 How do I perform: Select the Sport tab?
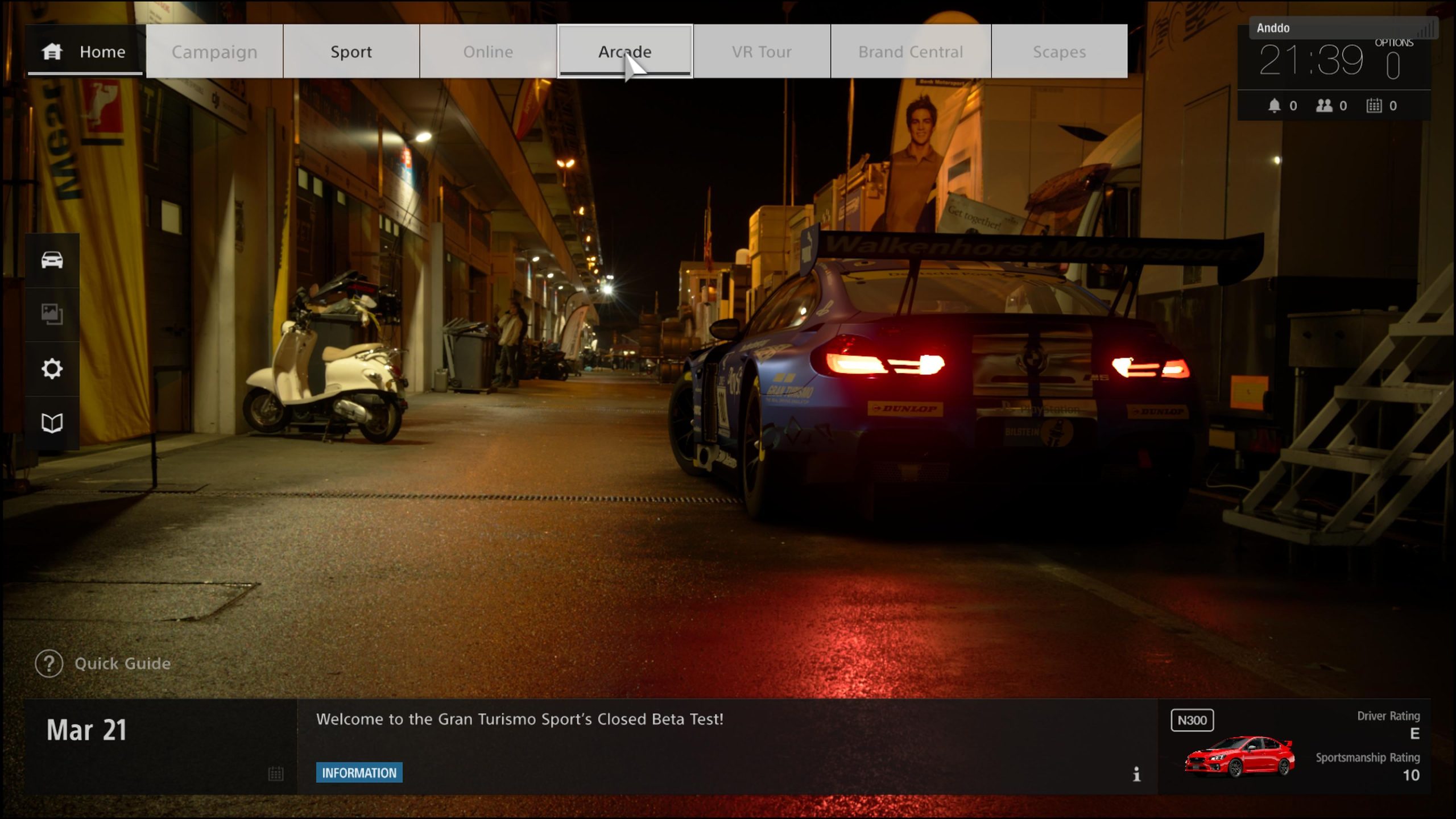351,51
